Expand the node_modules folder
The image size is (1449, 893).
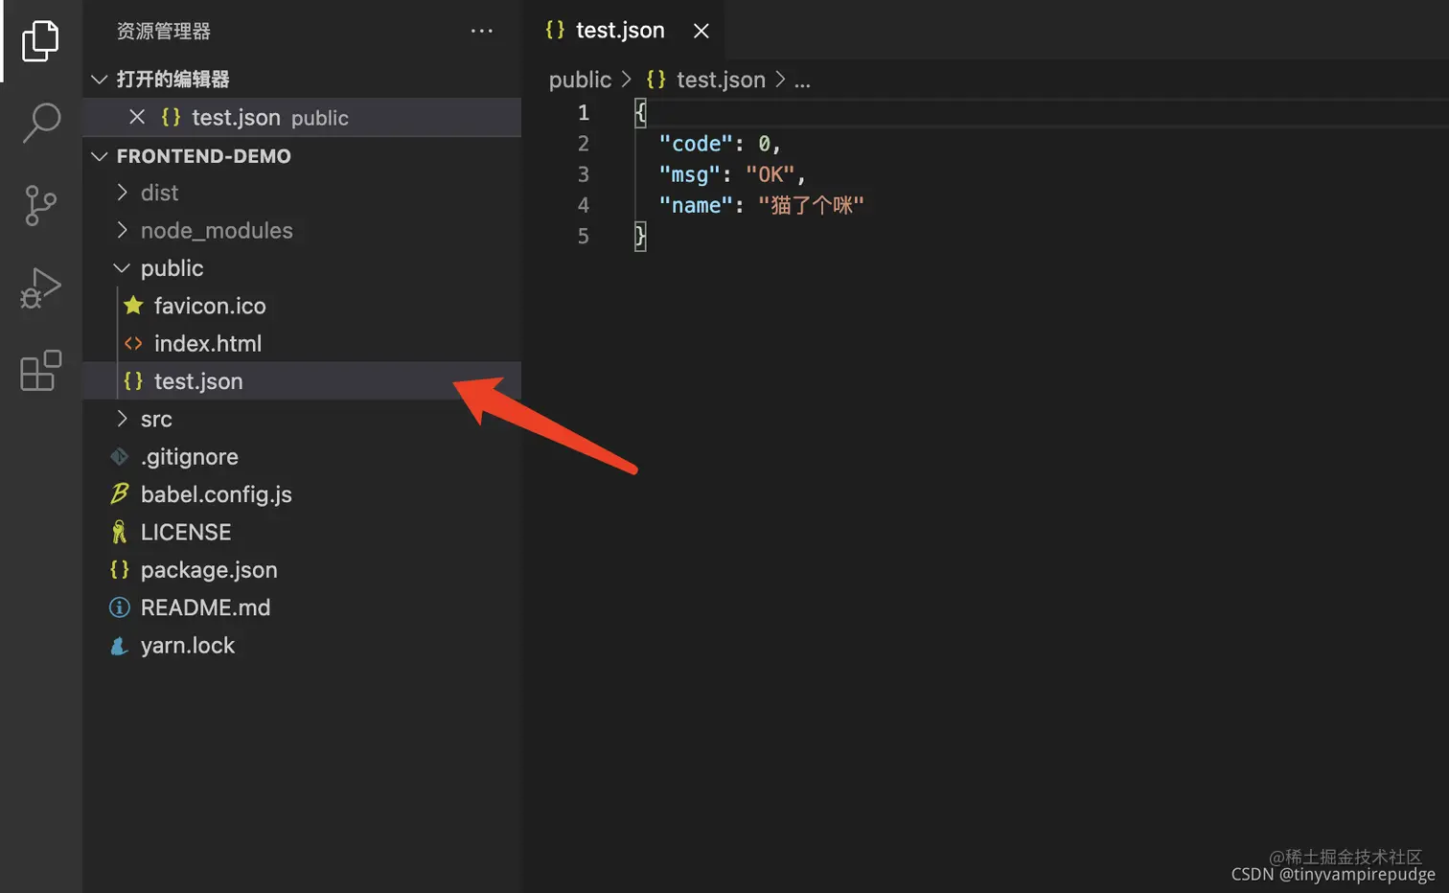pyautogui.click(x=122, y=230)
